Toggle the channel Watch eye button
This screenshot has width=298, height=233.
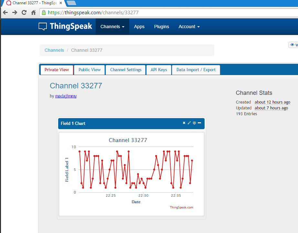tap(293, 45)
